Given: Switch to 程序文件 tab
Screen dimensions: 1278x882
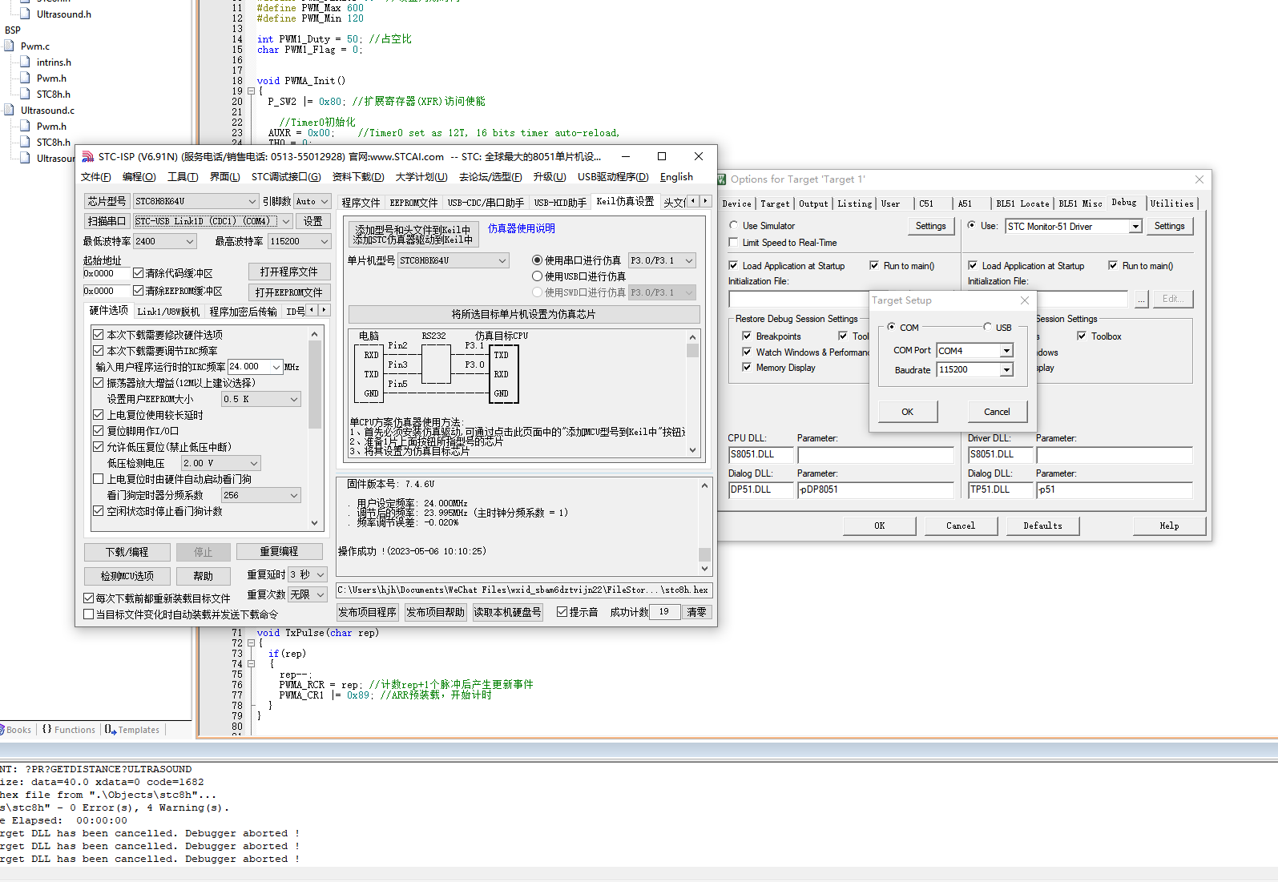Looking at the screenshot, I should click(361, 203).
